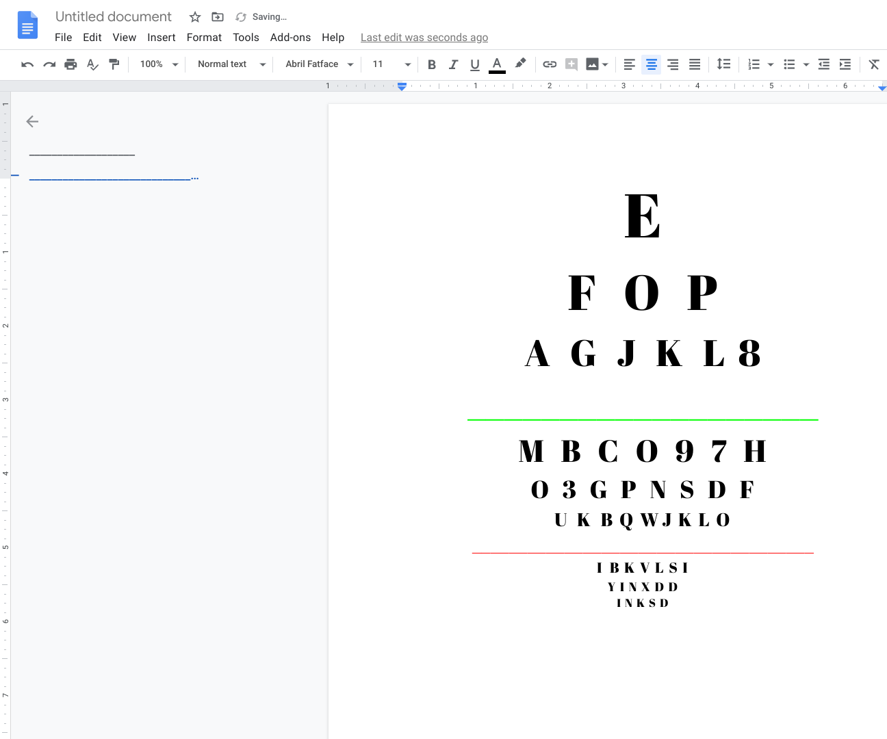The image size is (887, 739).
Task: Select the Paint format roller icon
Action: (x=114, y=64)
